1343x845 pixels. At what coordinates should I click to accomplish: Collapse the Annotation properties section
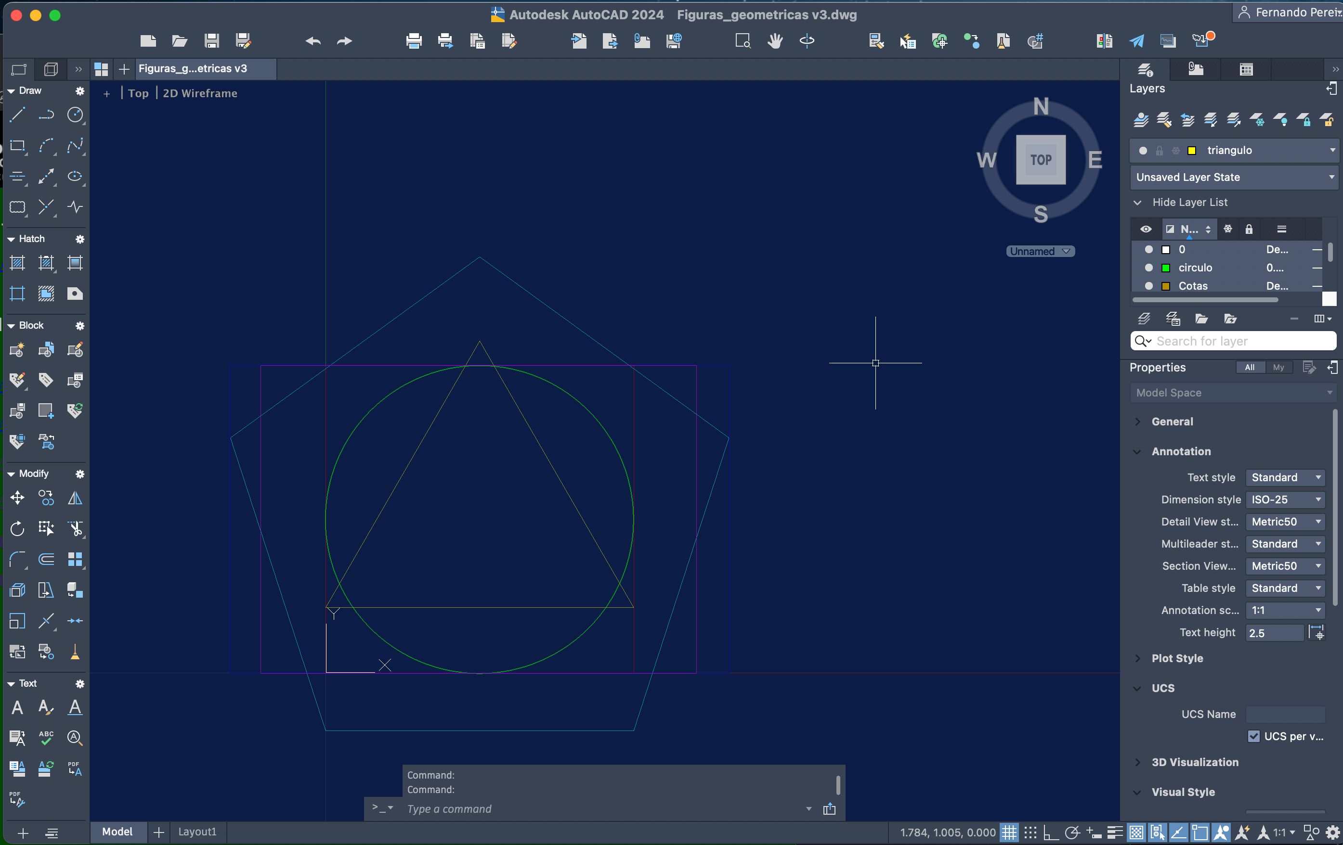tap(1138, 451)
